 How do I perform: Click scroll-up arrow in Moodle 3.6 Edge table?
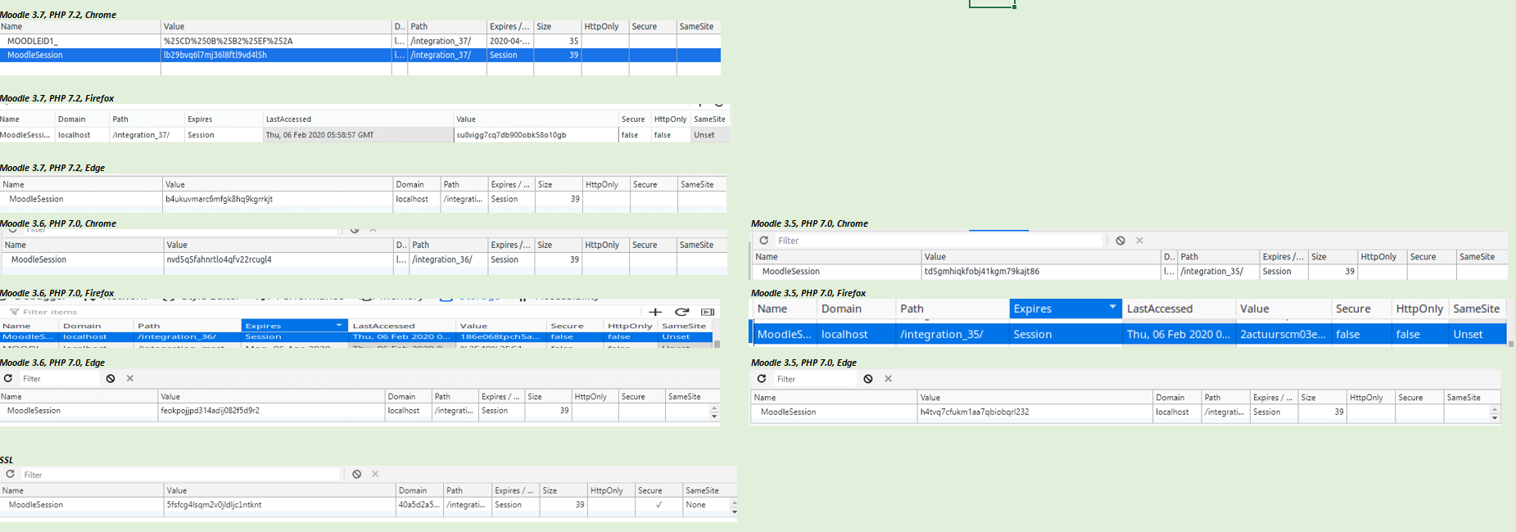[x=714, y=408]
